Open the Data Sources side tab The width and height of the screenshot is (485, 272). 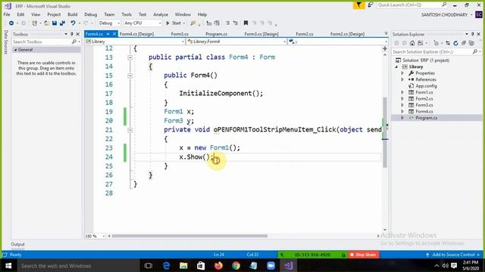click(x=5, y=42)
